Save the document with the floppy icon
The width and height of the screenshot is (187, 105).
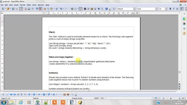pyautogui.click(x=13, y=9)
